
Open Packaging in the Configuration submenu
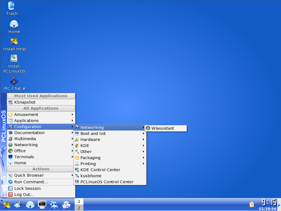[110, 158]
